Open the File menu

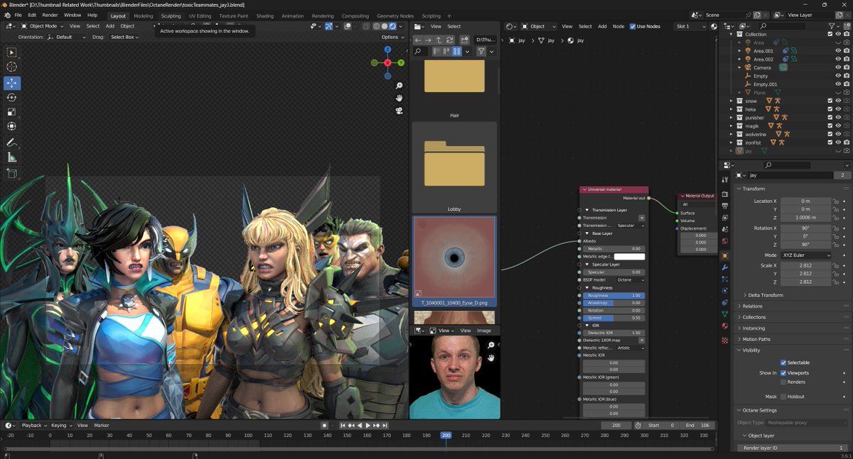coord(18,15)
